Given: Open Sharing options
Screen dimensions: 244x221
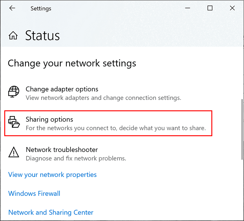Looking at the screenshot, I should click(49, 119).
